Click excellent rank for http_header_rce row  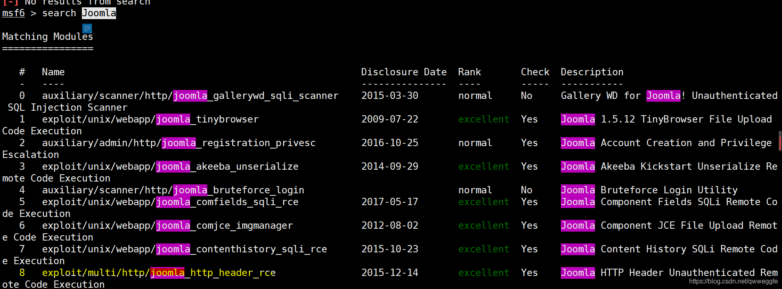tap(484, 273)
